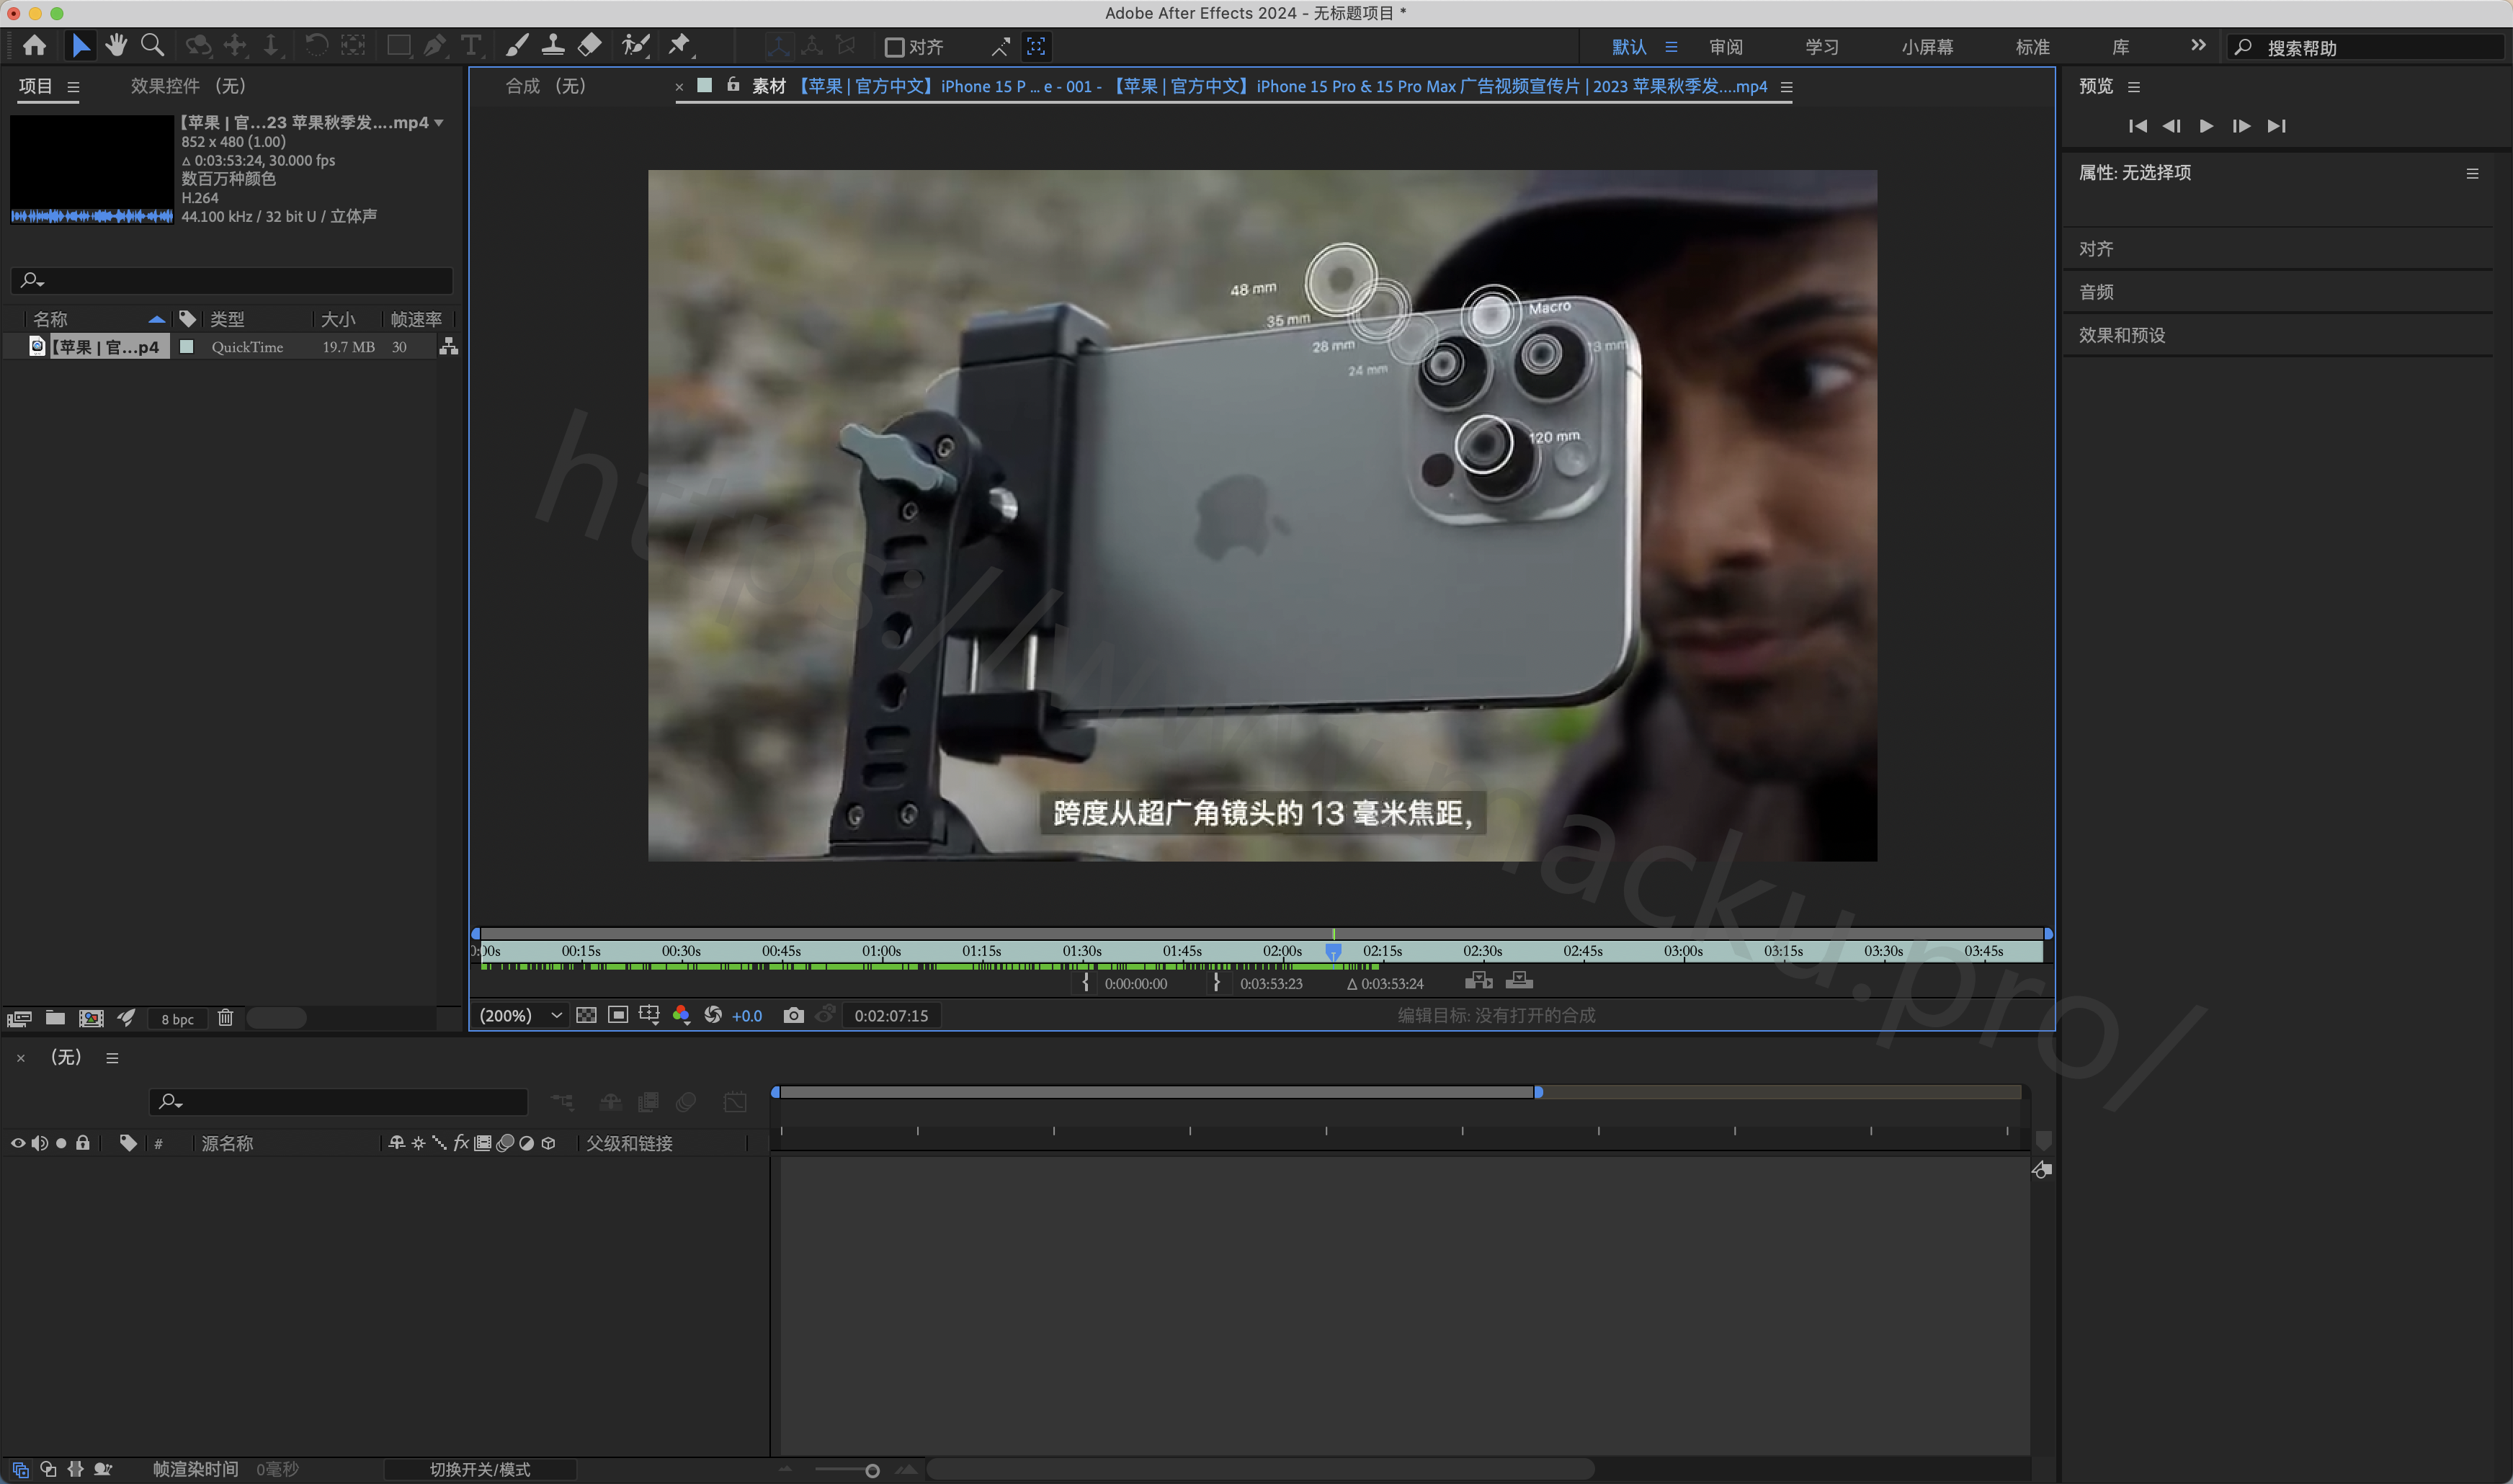Click the timeline zoom slider knob
The image size is (2513, 1484).
pos(872,1470)
